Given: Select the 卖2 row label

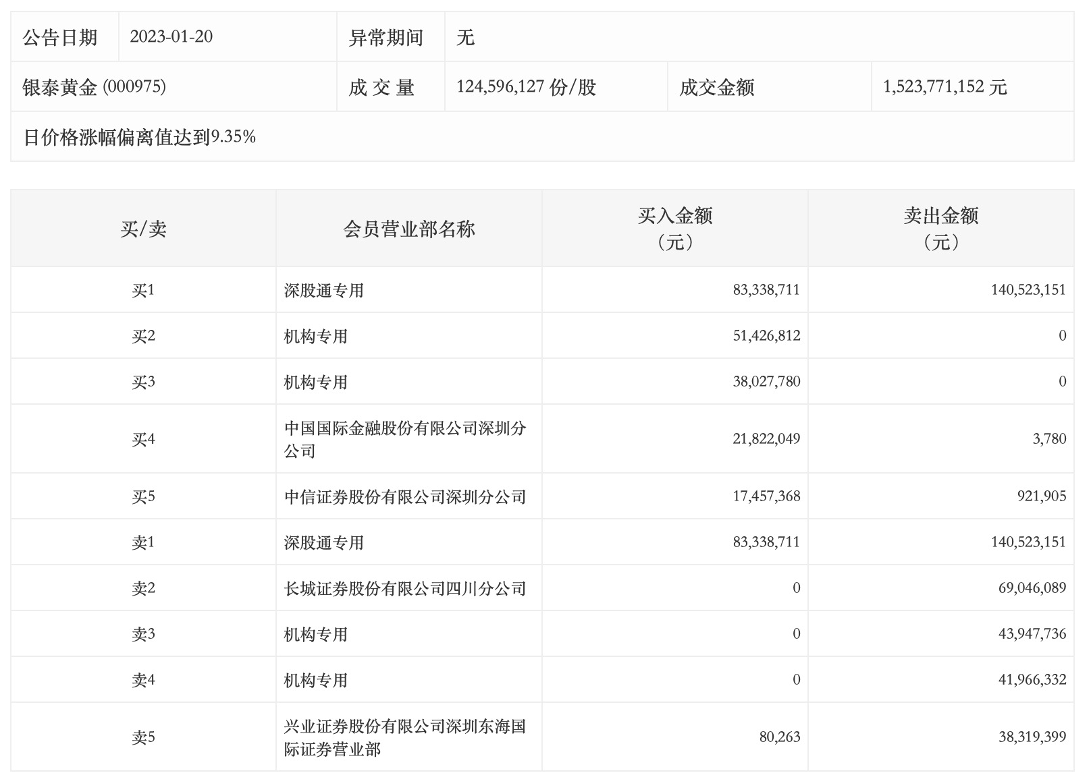Looking at the screenshot, I should coord(143,589).
